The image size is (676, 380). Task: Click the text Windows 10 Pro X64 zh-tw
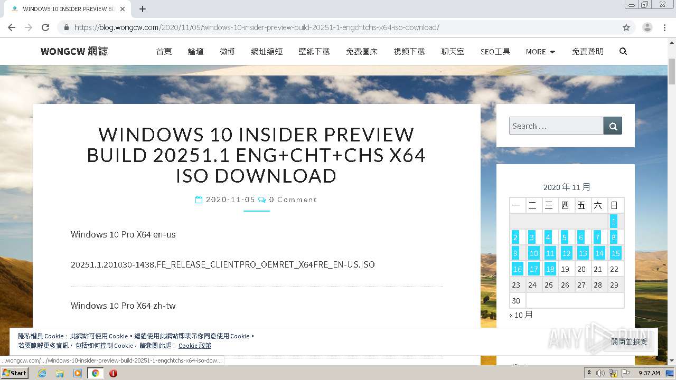pyautogui.click(x=123, y=306)
